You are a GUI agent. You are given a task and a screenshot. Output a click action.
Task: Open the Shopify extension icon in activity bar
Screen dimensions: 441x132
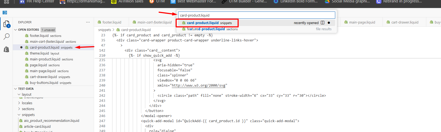6,49
